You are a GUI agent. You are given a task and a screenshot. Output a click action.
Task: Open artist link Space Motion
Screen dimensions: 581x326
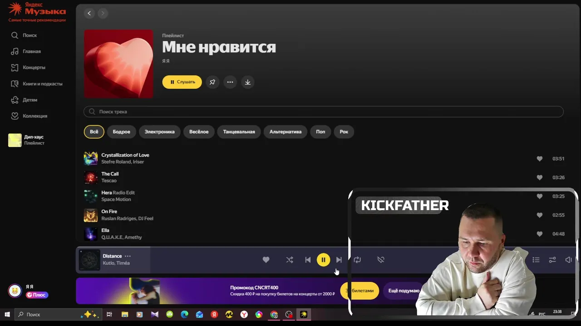pyautogui.click(x=116, y=200)
